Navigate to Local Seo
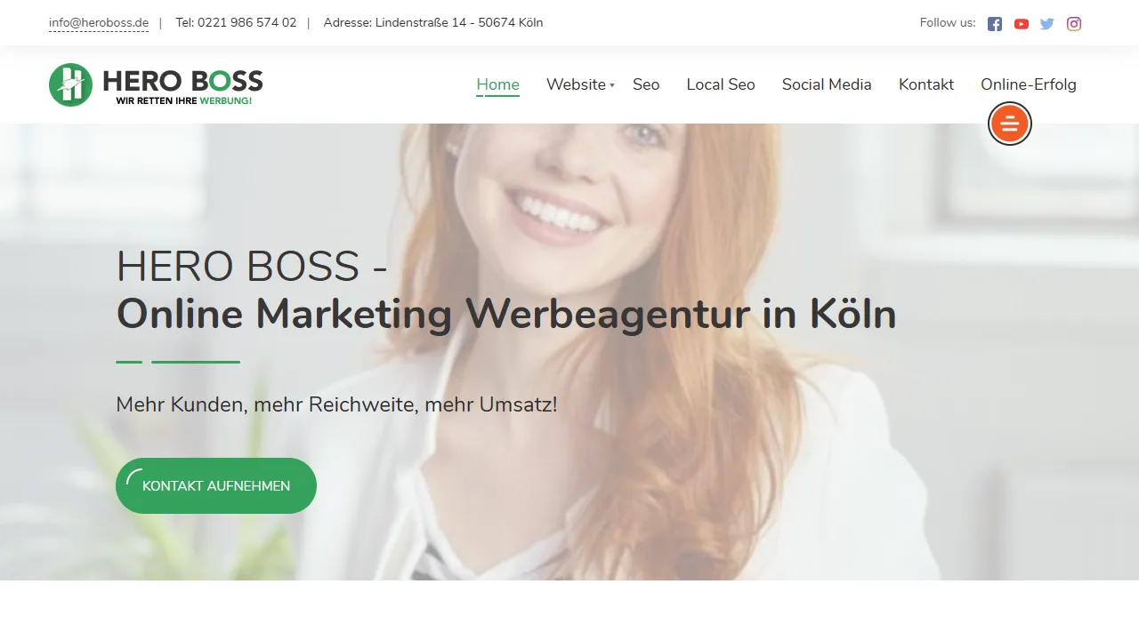Viewport: 1139px width, 640px height. point(721,84)
